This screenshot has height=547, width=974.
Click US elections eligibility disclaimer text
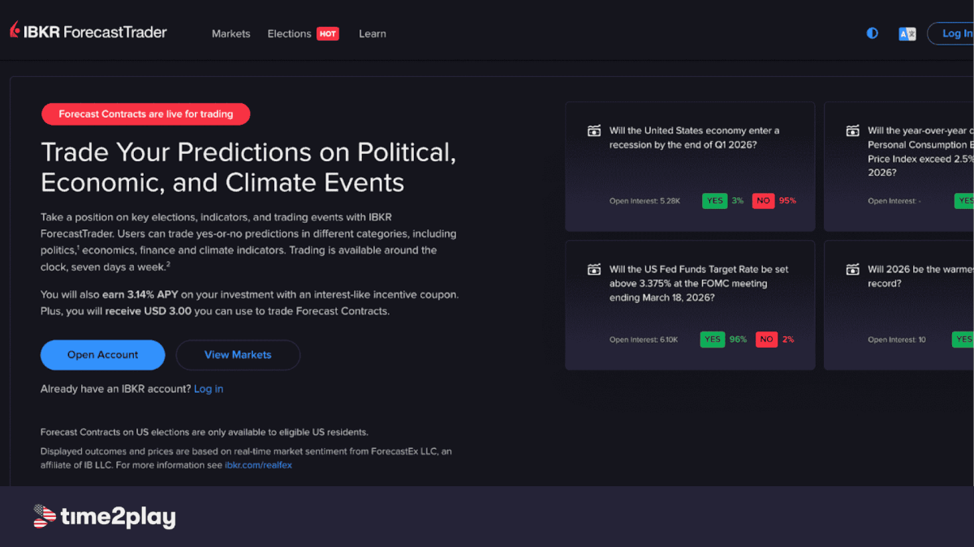click(x=205, y=432)
